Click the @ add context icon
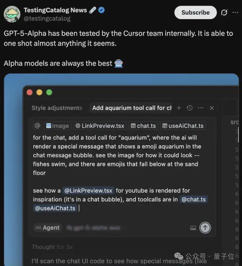 pyautogui.click(x=37, y=126)
